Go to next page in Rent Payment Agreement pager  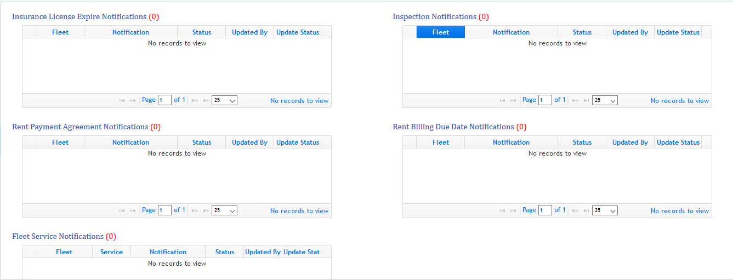point(195,211)
